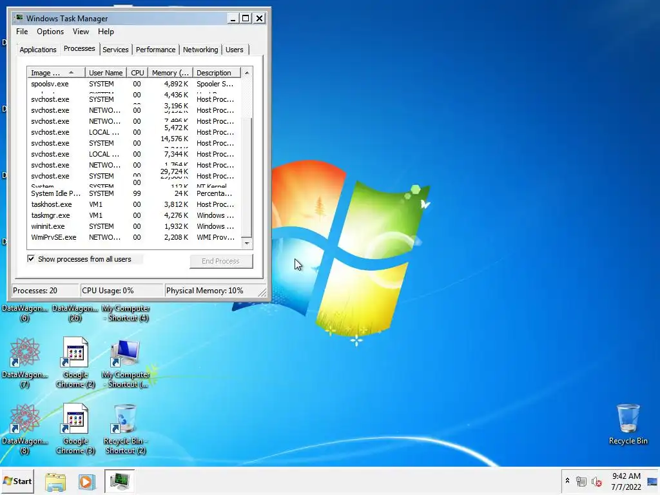Launch Windows Media Player from taskbar
Viewport: 660px width, 495px height.
(x=87, y=481)
